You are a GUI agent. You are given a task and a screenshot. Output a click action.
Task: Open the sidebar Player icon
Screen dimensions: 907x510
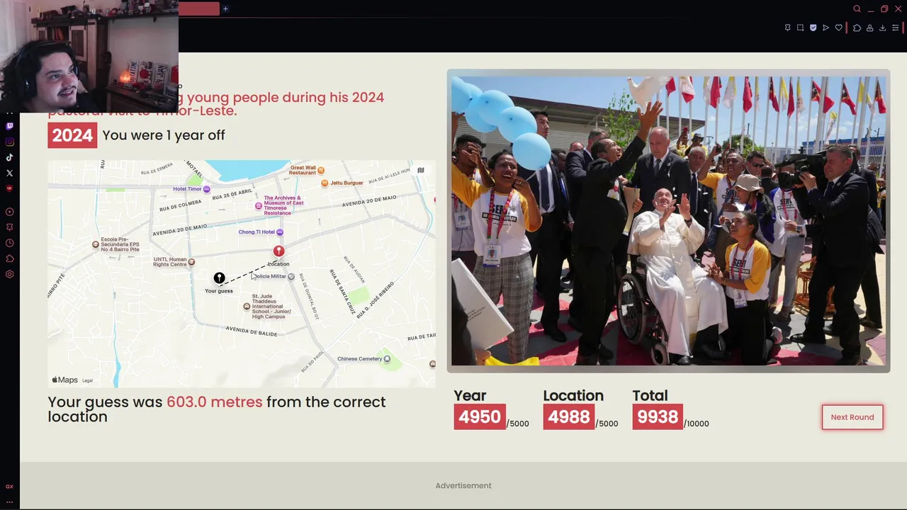(x=9, y=212)
